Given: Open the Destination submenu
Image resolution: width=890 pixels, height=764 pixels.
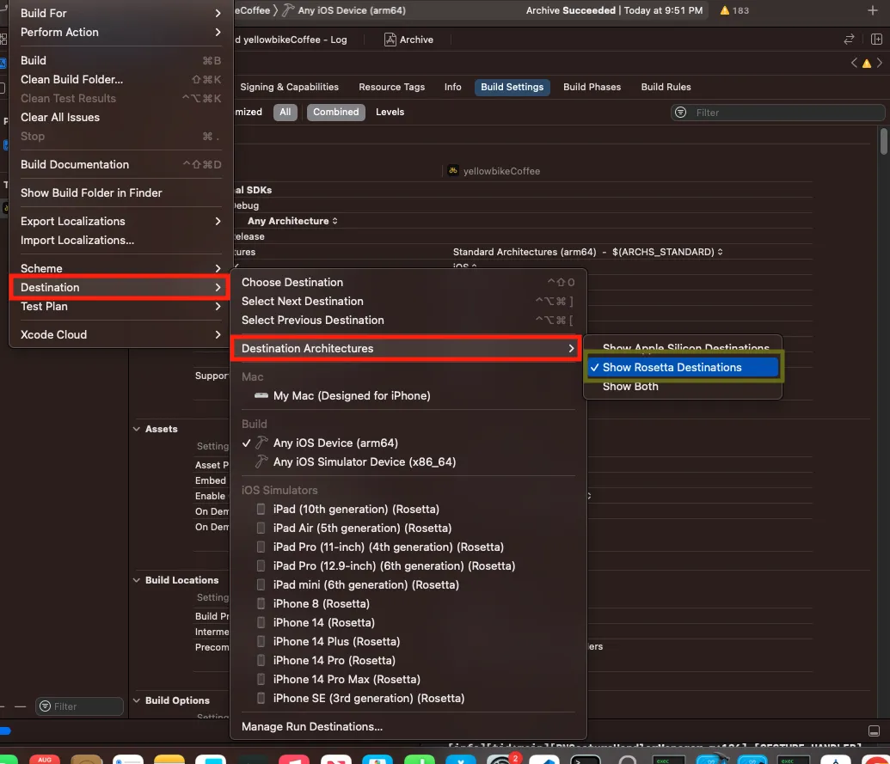Looking at the screenshot, I should click(x=120, y=288).
